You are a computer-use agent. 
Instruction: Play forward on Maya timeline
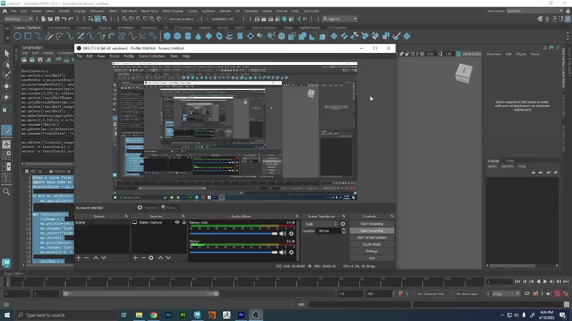tap(545, 281)
